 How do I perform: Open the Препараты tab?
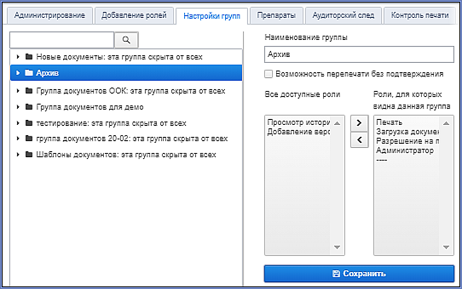[x=276, y=15]
